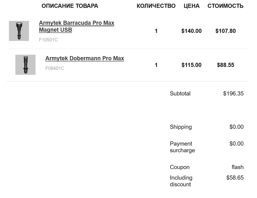Image resolution: width=257 pixels, height=198 pixels.
Task: Click the Barracuda flashlight product thumbnail
Action: click(x=19, y=31)
